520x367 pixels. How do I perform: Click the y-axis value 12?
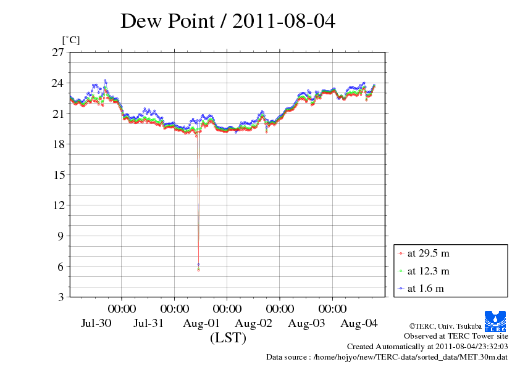pyautogui.click(x=57, y=205)
